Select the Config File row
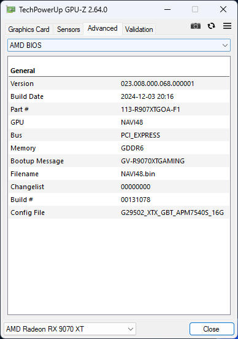 [x=119, y=212]
